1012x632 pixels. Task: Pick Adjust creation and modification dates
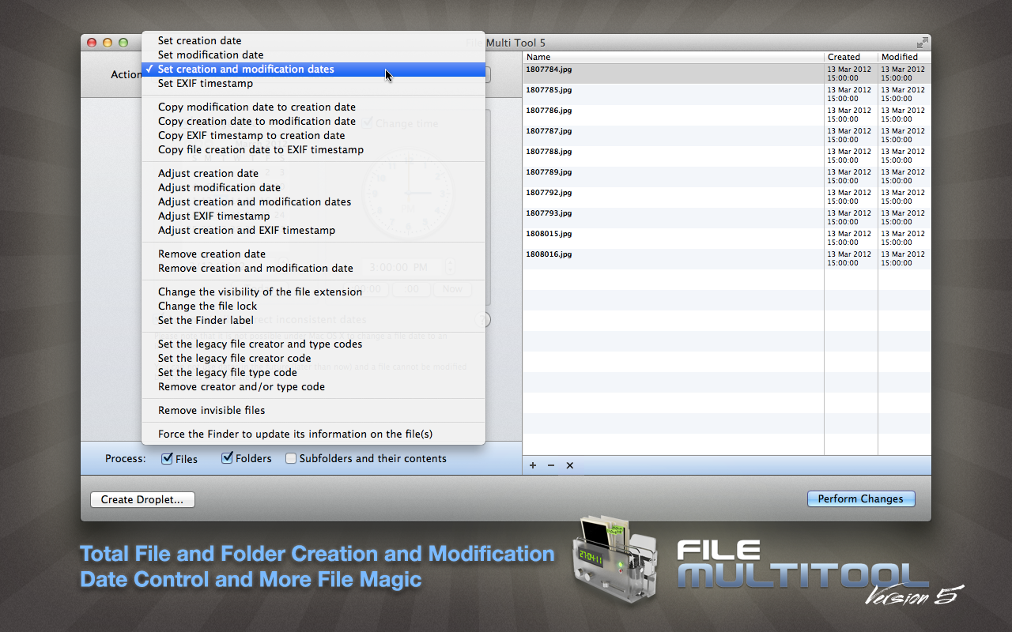[313, 202]
